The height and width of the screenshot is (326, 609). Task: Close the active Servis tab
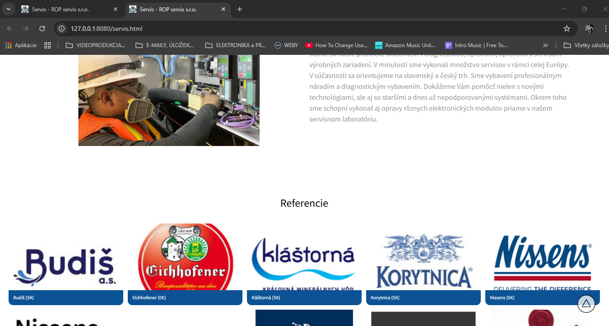pos(223,9)
